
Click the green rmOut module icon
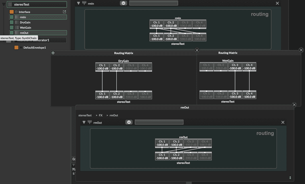(x=12, y=33)
